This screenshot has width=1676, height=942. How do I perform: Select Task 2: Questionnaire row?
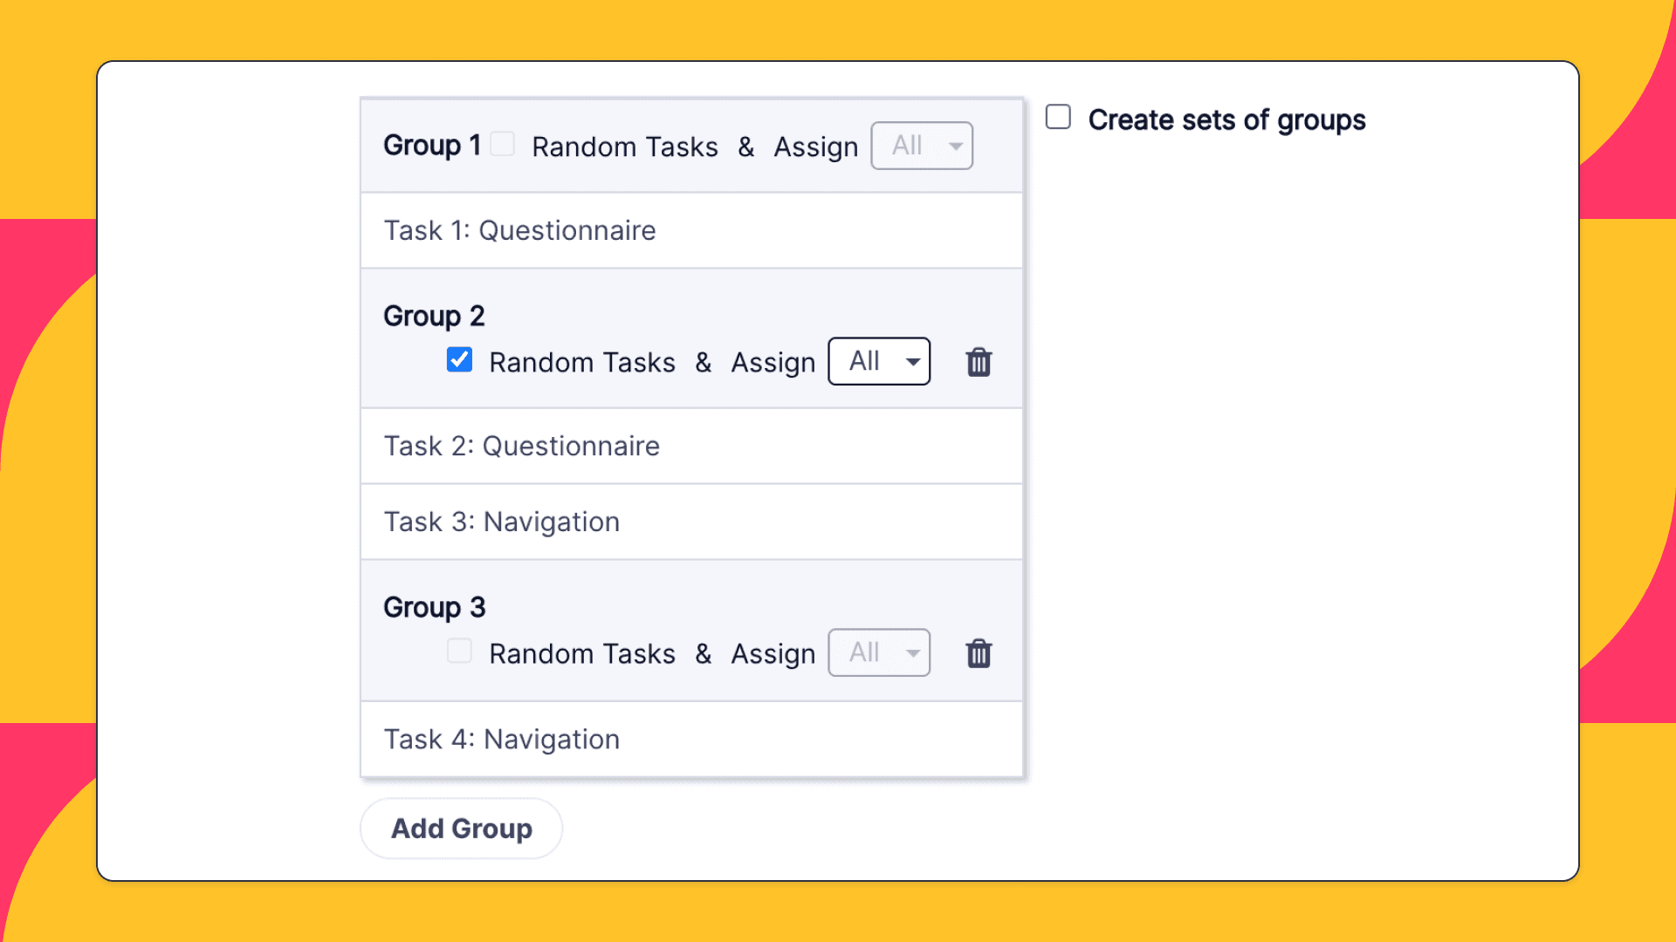coord(522,446)
